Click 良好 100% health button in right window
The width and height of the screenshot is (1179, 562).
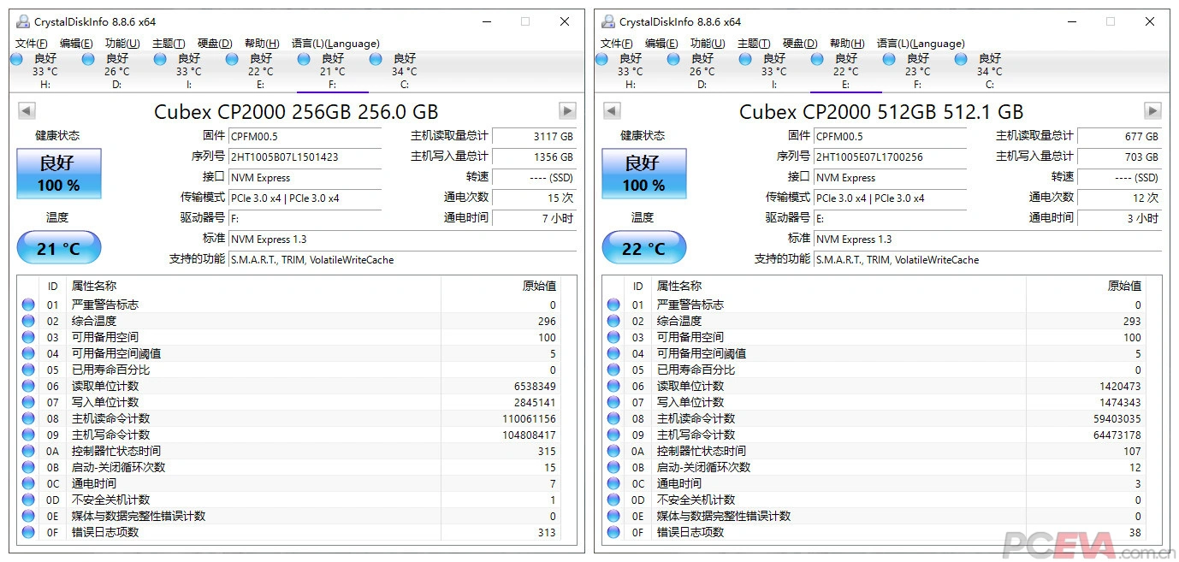point(643,174)
